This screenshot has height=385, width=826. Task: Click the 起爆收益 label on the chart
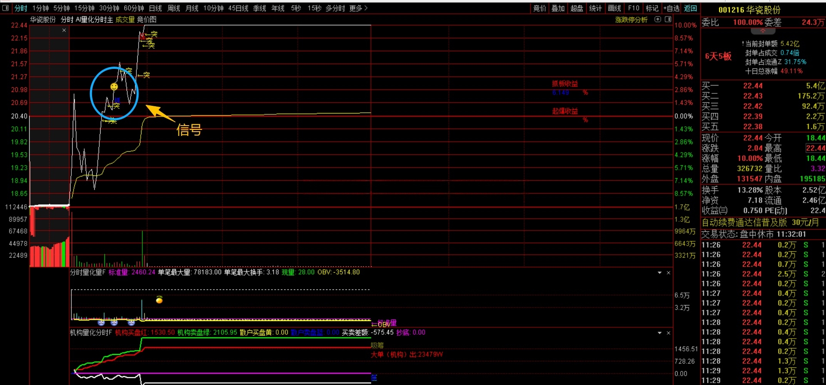click(x=565, y=111)
